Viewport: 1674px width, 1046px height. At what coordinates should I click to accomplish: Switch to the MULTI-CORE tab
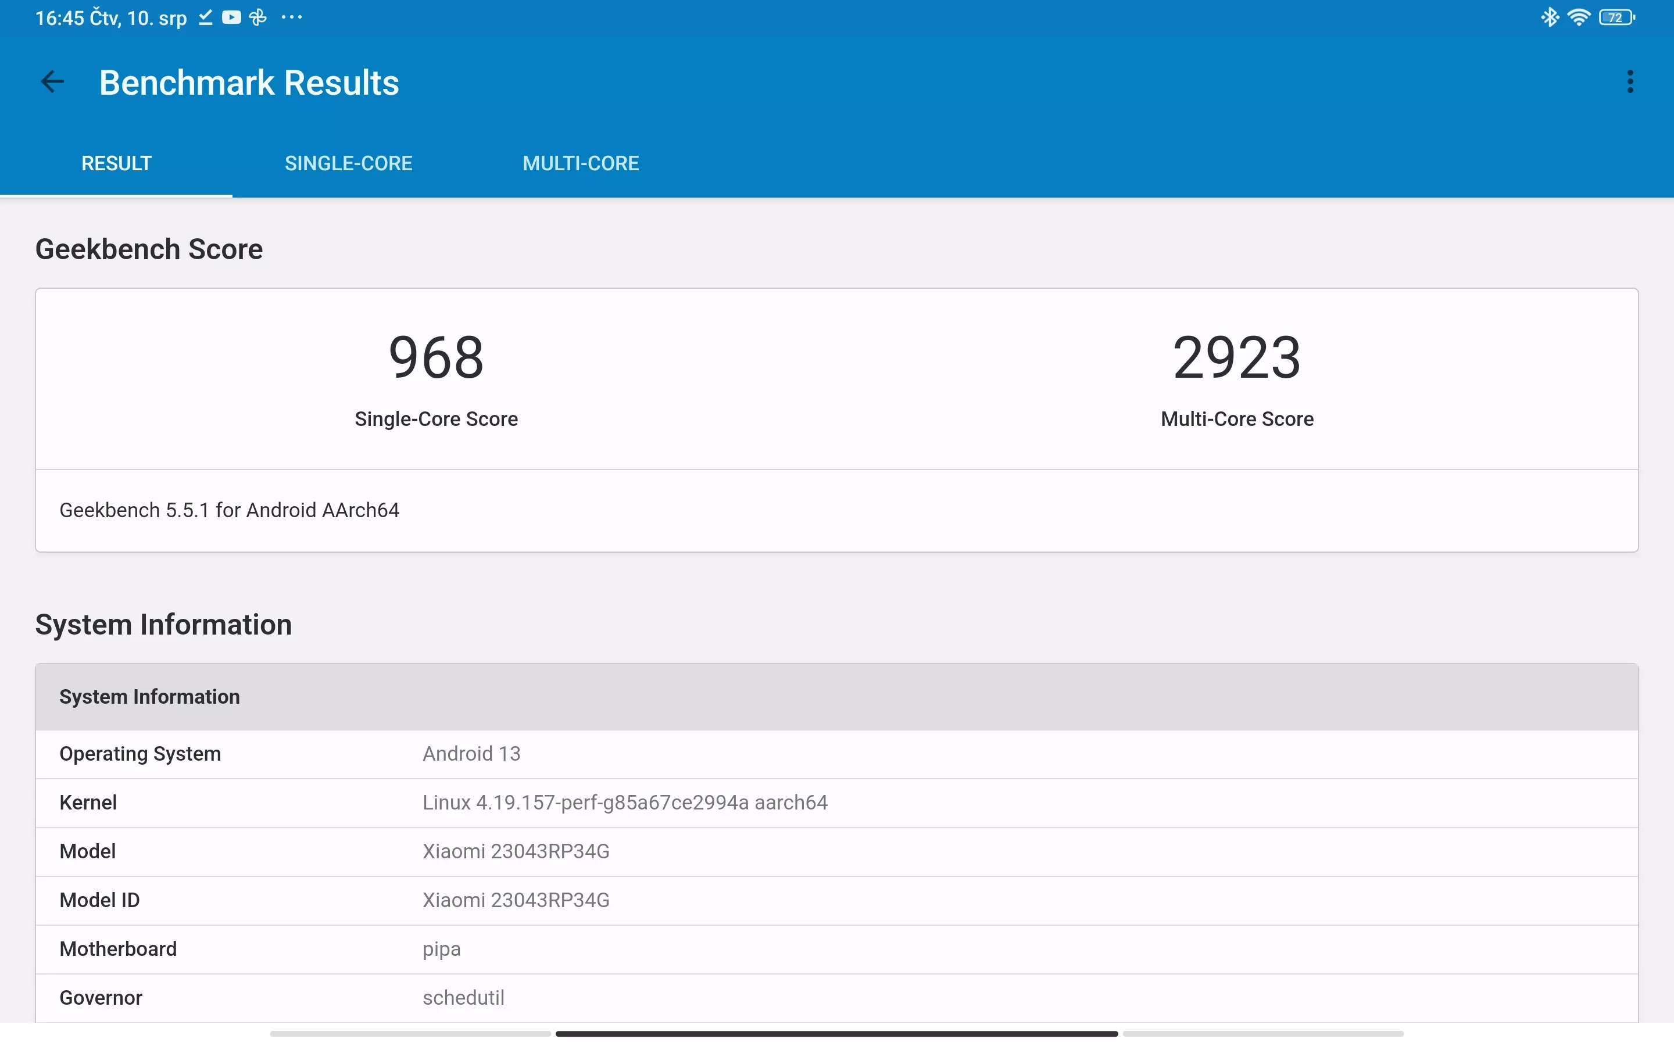pos(581,163)
